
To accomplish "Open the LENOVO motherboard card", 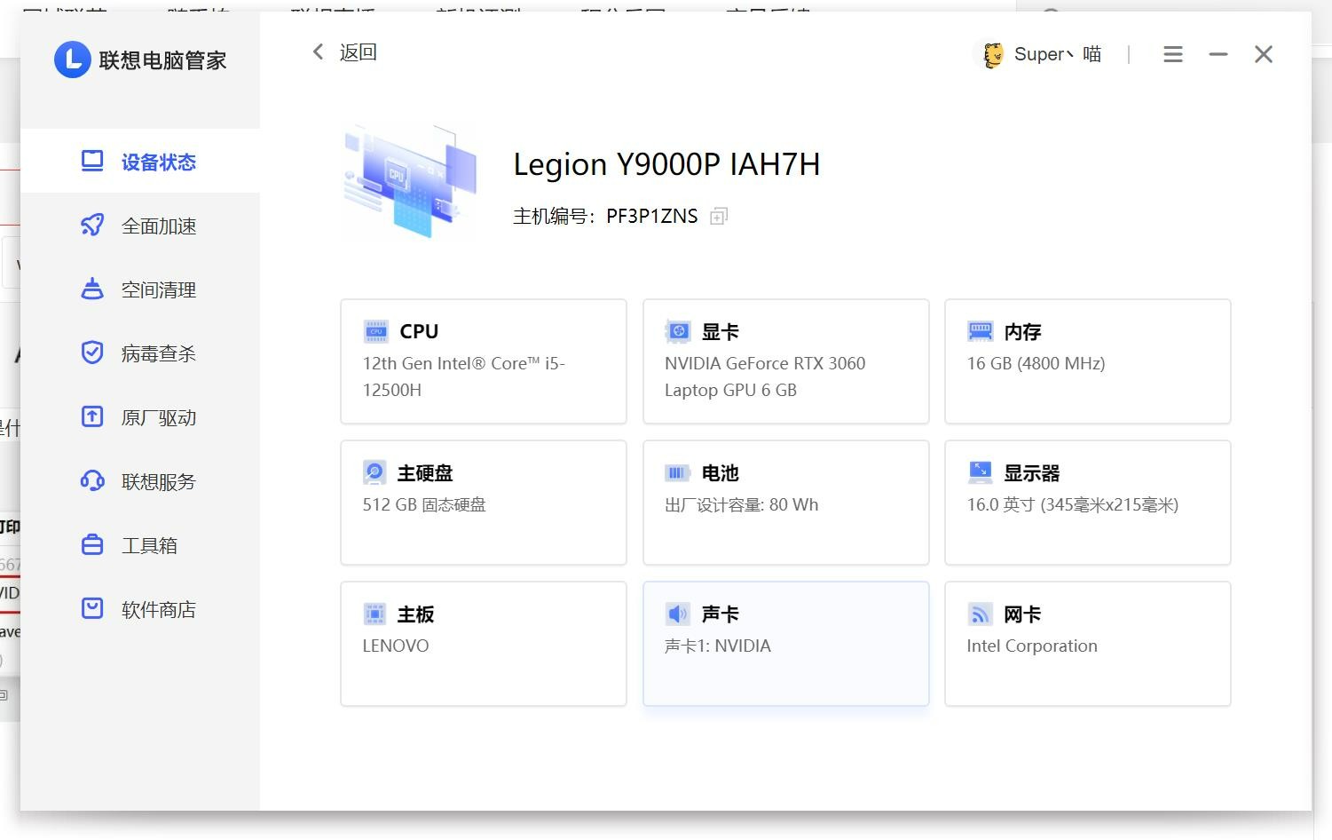I will pos(484,644).
